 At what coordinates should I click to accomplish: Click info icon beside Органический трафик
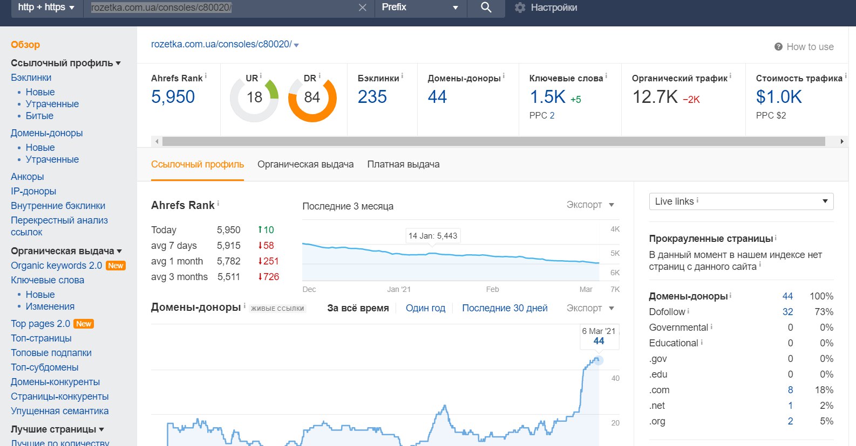tap(730, 76)
